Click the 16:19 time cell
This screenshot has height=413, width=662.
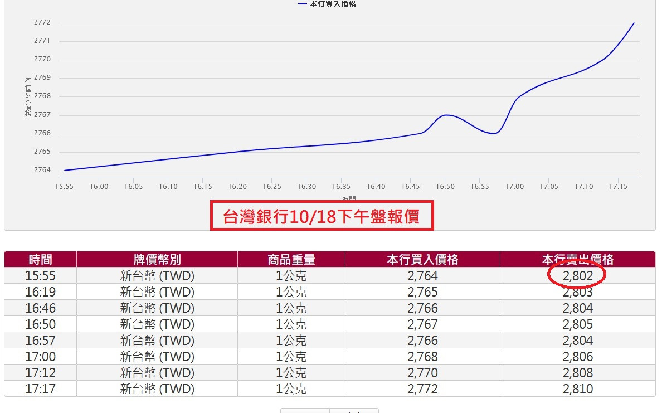click(x=41, y=292)
